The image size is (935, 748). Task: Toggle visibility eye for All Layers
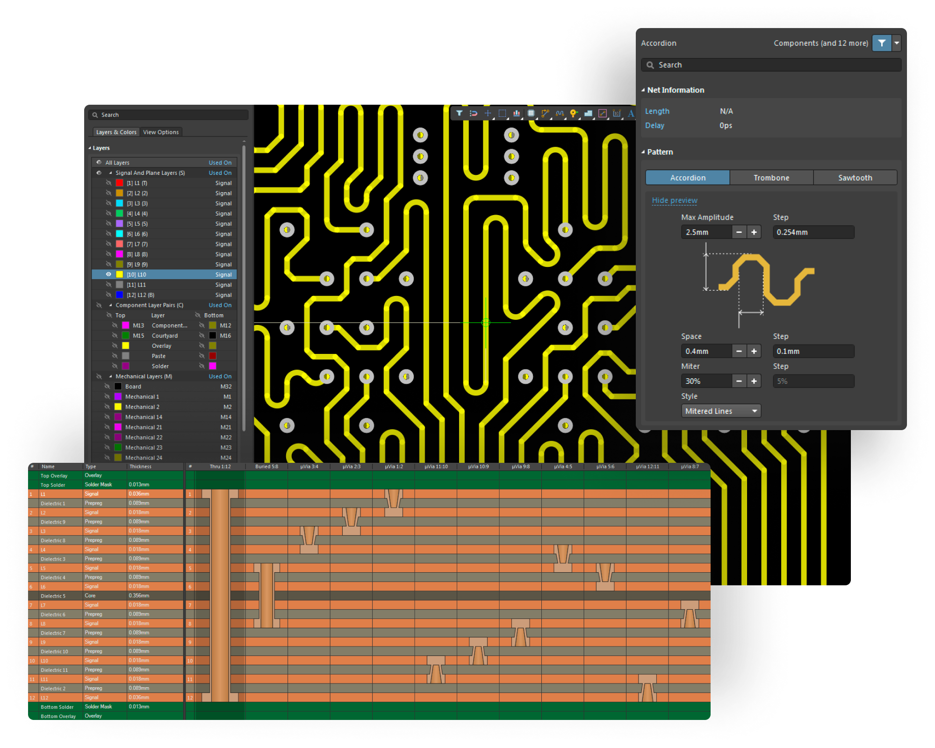click(x=99, y=162)
